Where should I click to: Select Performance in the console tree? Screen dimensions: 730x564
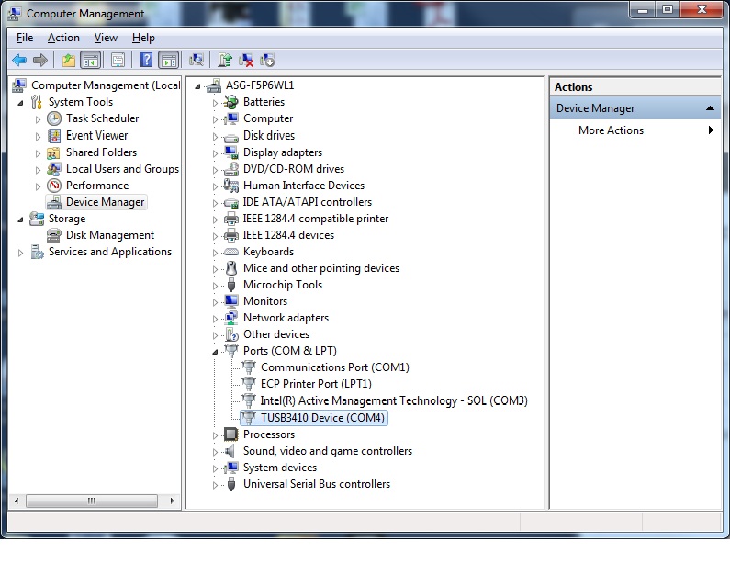(97, 186)
